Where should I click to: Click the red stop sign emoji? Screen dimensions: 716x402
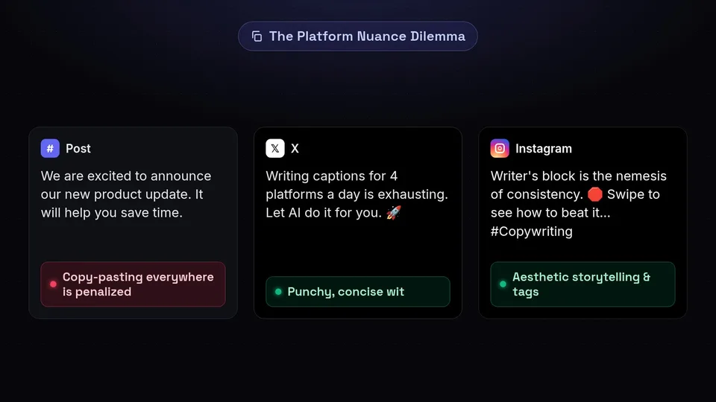click(x=595, y=194)
